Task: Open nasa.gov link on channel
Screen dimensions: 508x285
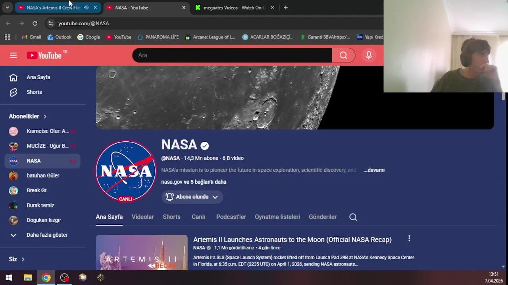Action: (172, 182)
